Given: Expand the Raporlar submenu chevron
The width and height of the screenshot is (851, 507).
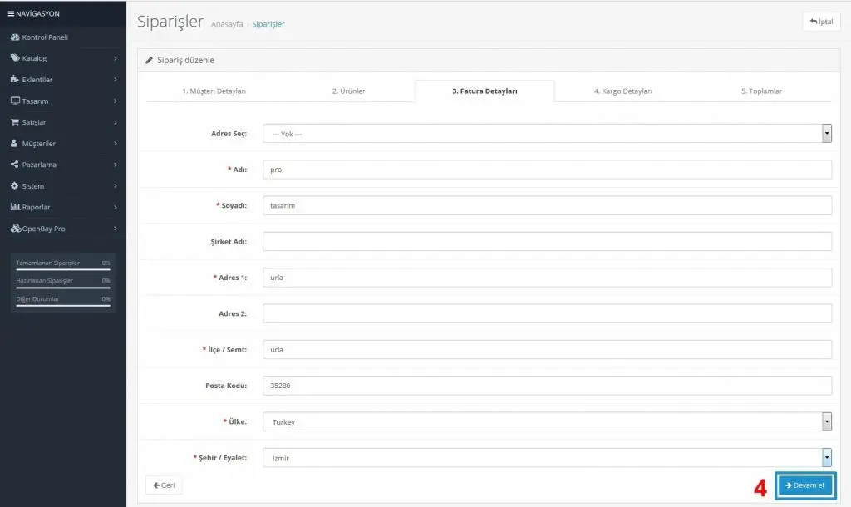Looking at the screenshot, I should coord(115,207).
